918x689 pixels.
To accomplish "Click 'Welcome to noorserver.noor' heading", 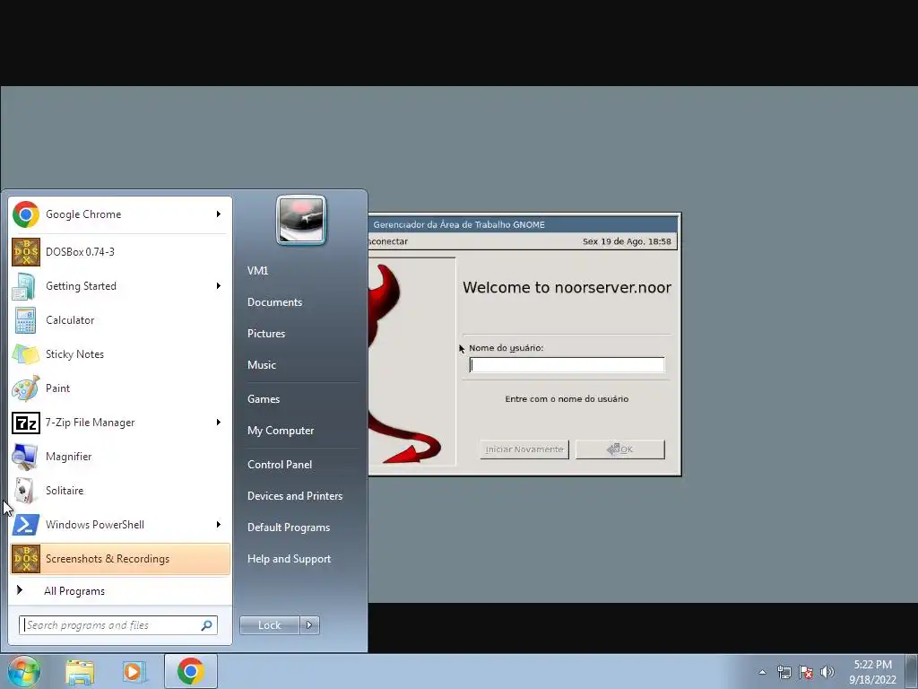I will [567, 288].
